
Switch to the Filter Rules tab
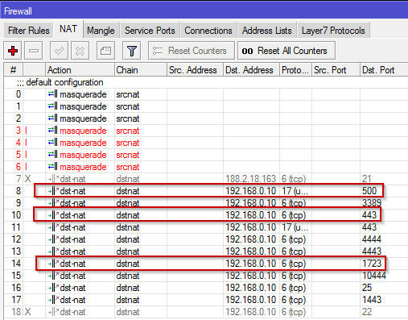pyautogui.click(x=29, y=31)
